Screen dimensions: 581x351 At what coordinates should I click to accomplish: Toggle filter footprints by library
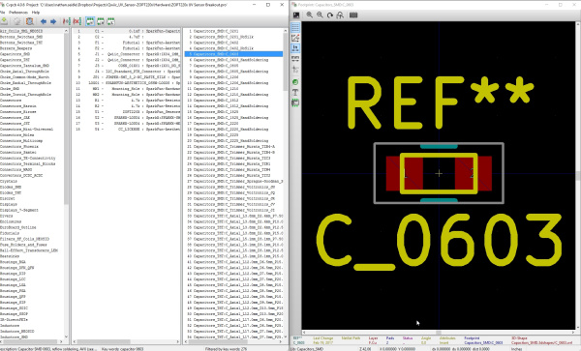pos(110,21)
